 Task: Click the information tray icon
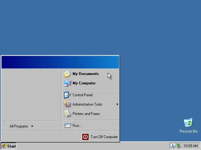point(173,146)
